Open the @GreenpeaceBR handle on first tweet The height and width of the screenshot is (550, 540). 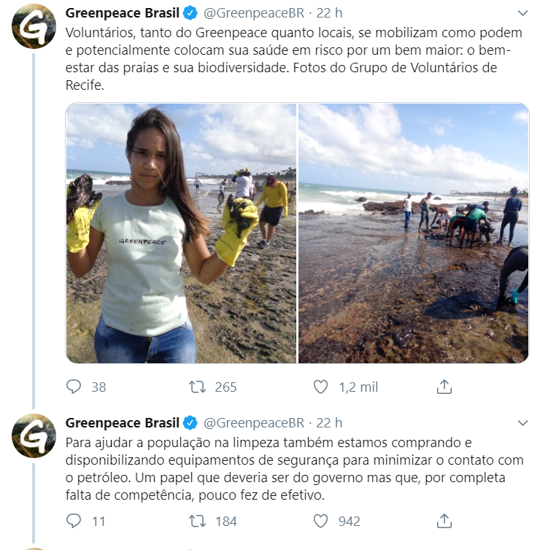pos(254,13)
